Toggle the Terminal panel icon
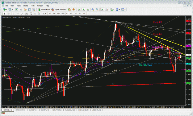Screen dimensions: 193x116 click(x=29, y=10)
